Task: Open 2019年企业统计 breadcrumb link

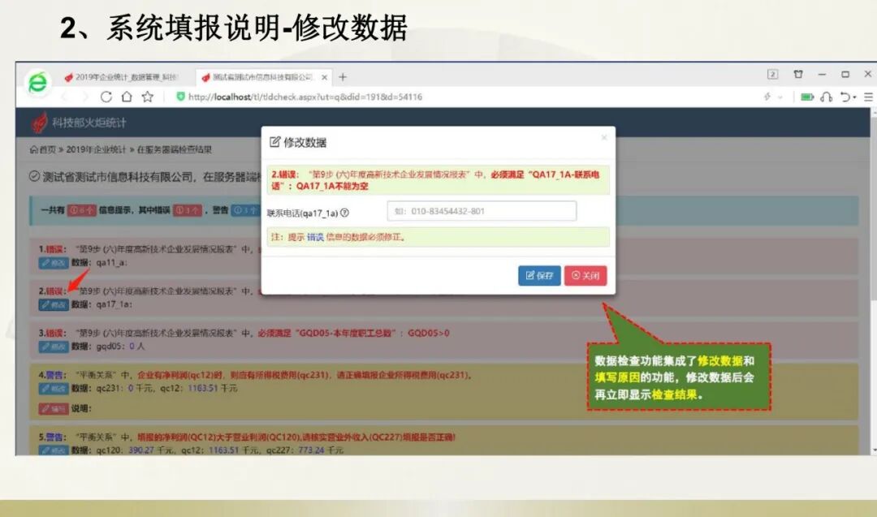Action: click(x=96, y=150)
